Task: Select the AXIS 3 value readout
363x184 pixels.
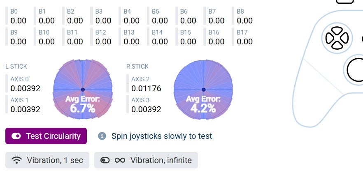Action: [x=146, y=109]
